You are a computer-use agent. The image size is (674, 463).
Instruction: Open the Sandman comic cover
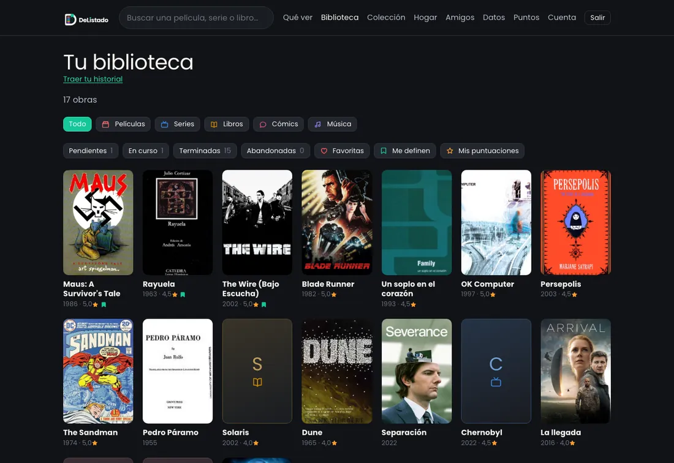coord(98,371)
